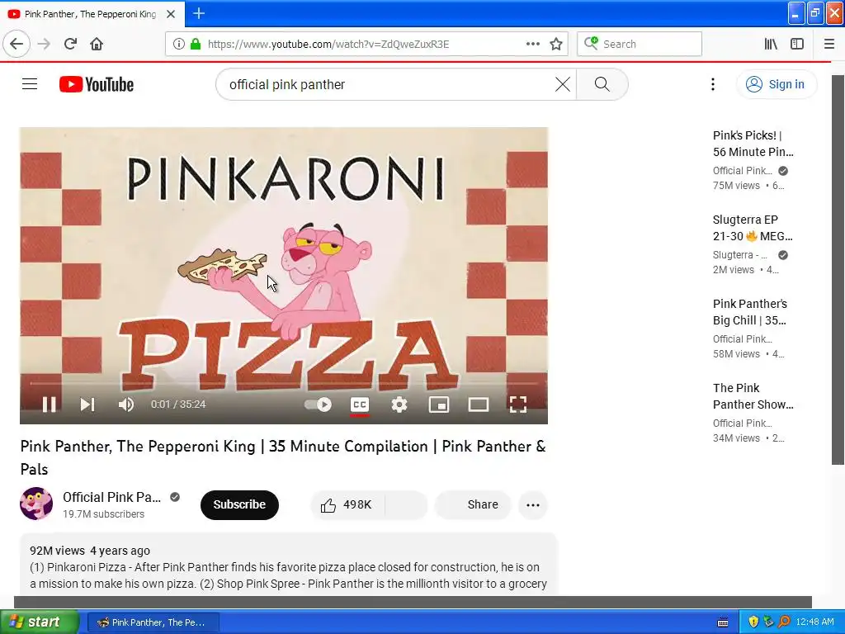Viewport: 845px width, 634px height.
Task: Open the YouTube guide hamburger menu
Action: click(30, 84)
